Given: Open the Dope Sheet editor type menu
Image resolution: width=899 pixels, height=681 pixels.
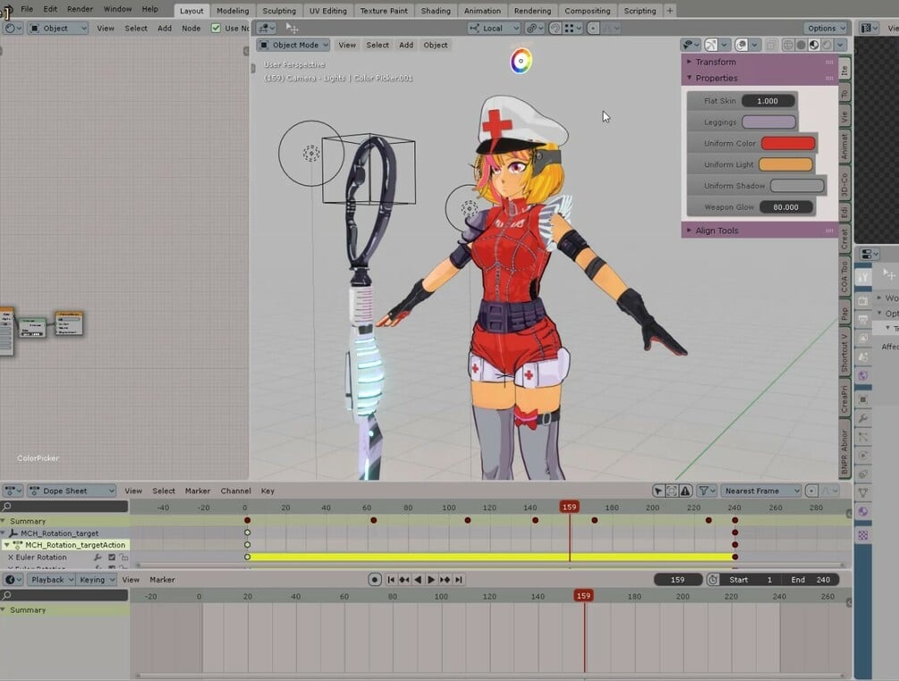Looking at the screenshot, I should (12, 491).
